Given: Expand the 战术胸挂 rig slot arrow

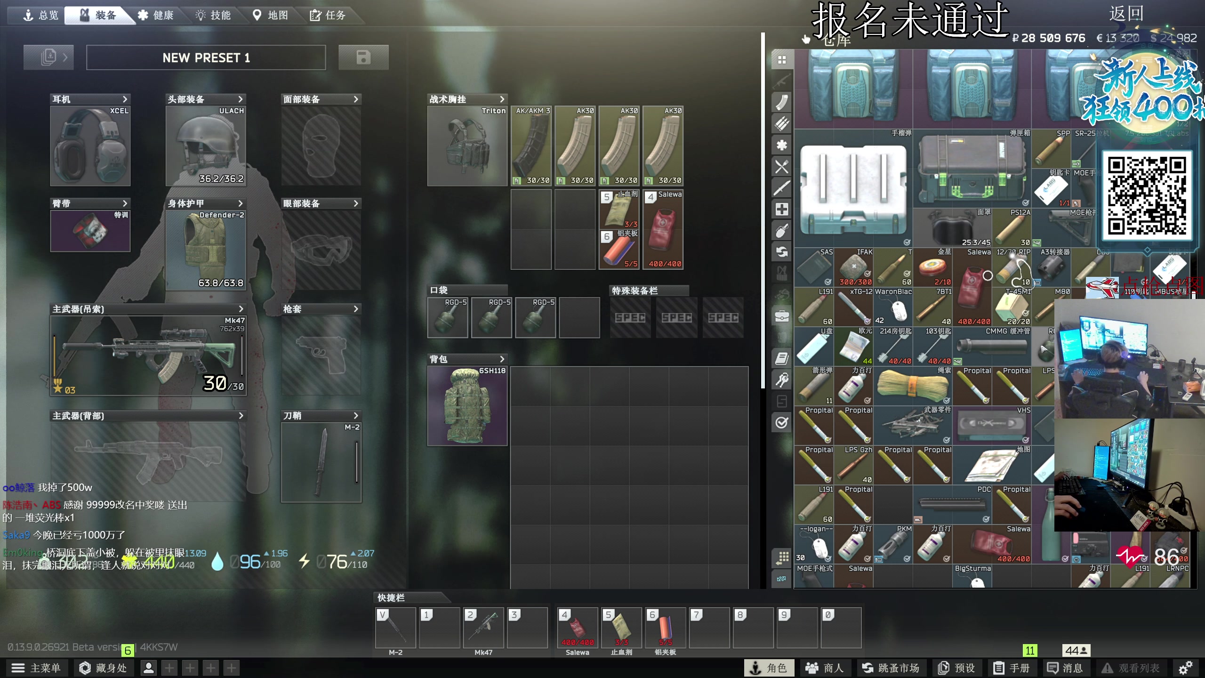Looking at the screenshot, I should [x=502, y=99].
